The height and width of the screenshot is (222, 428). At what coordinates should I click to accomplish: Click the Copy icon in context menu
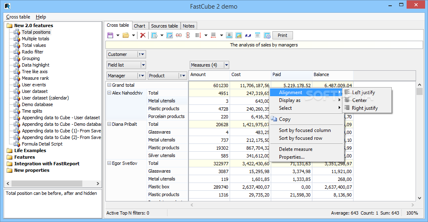[274, 119]
